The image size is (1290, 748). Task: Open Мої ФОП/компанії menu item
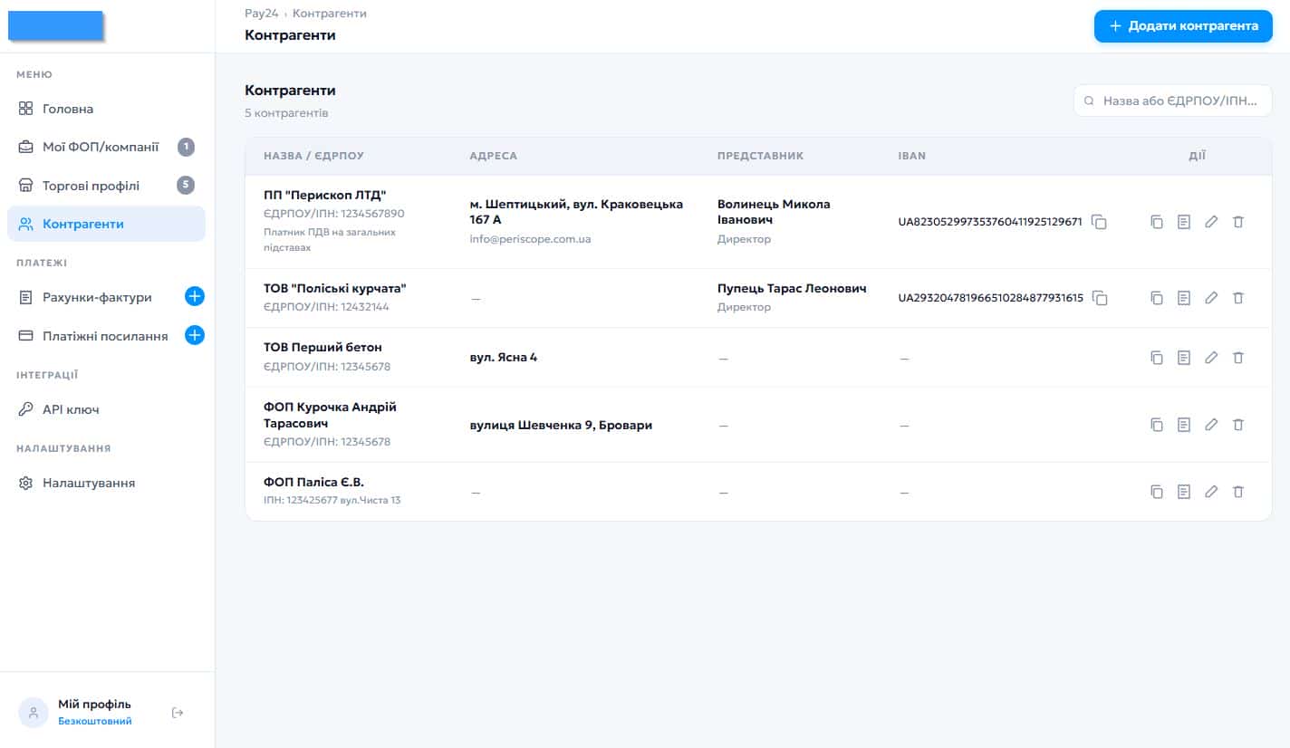(x=106, y=147)
